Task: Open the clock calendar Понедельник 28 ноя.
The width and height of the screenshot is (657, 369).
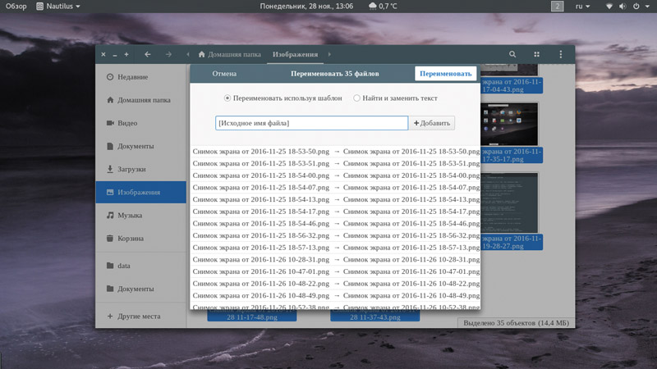Action: click(x=306, y=7)
